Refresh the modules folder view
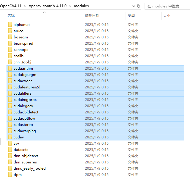 pos(139,6)
